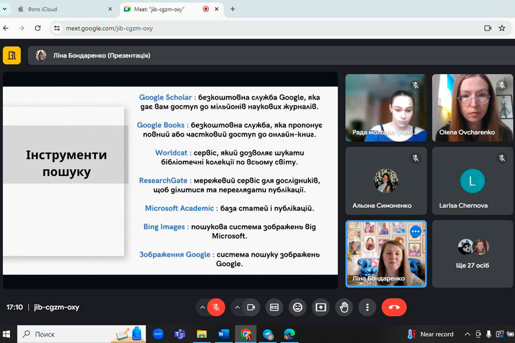515x343 pixels.
Task: Open Microsoft Teams from the taskbar
Action: click(180, 334)
